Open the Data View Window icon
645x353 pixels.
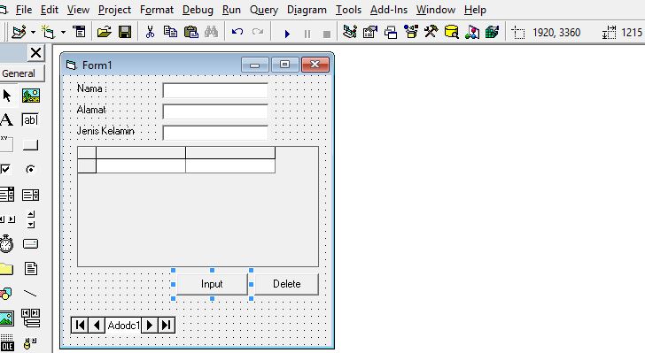(451, 32)
